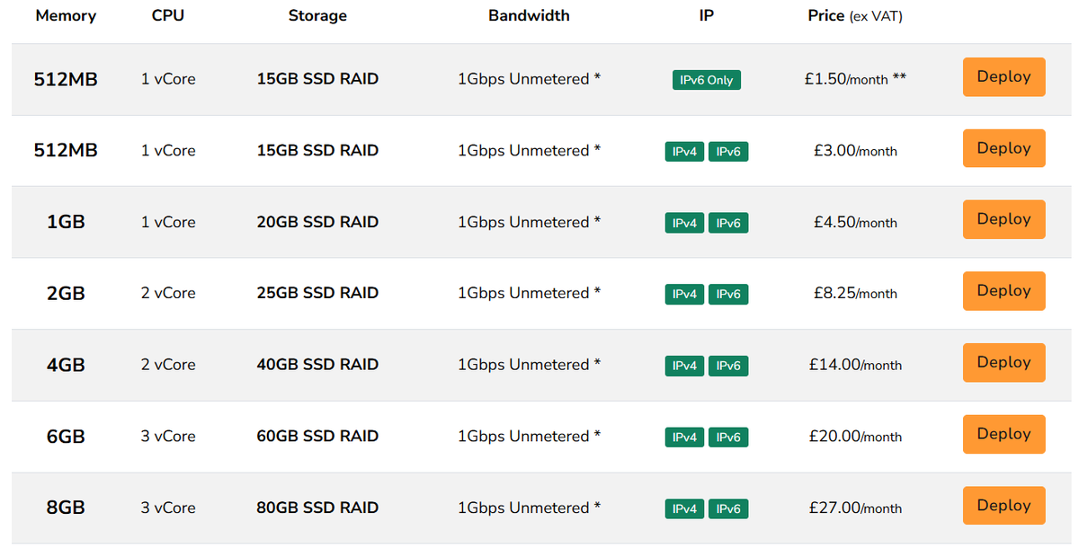Screen dimensions: 1079x548
Task: Click the IPv6 Only badge
Action: pyautogui.click(x=707, y=80)
